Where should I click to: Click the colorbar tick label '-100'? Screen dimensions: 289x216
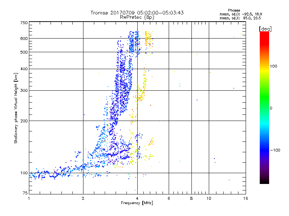pos(275,150)
